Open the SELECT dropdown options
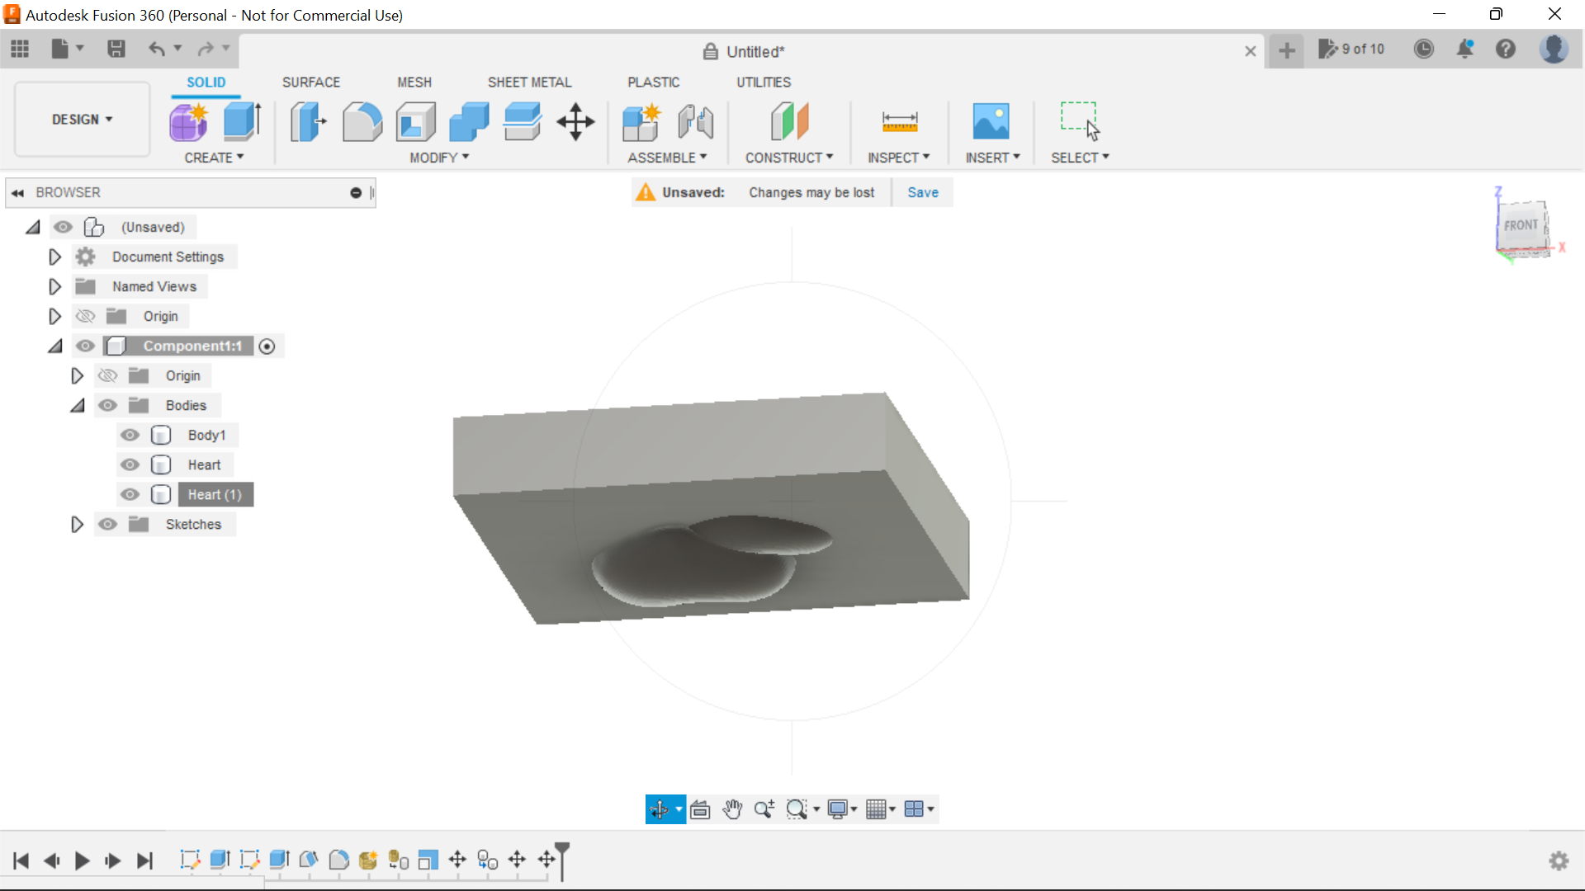Viewport: 1585px width, 891px height. coord(1105,158)
